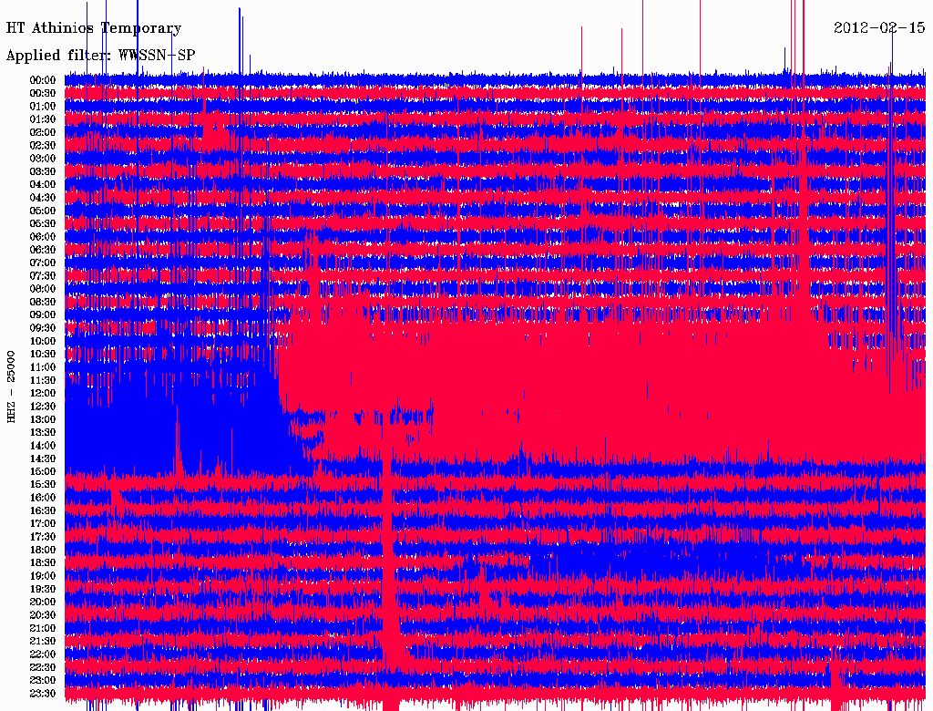Select the 04:30 time label

(x=43, y=198)
